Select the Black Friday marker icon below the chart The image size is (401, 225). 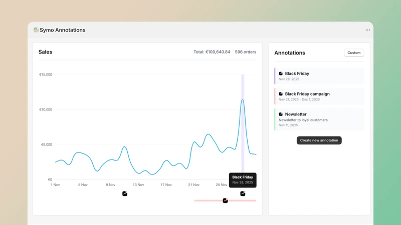point(243,193)
